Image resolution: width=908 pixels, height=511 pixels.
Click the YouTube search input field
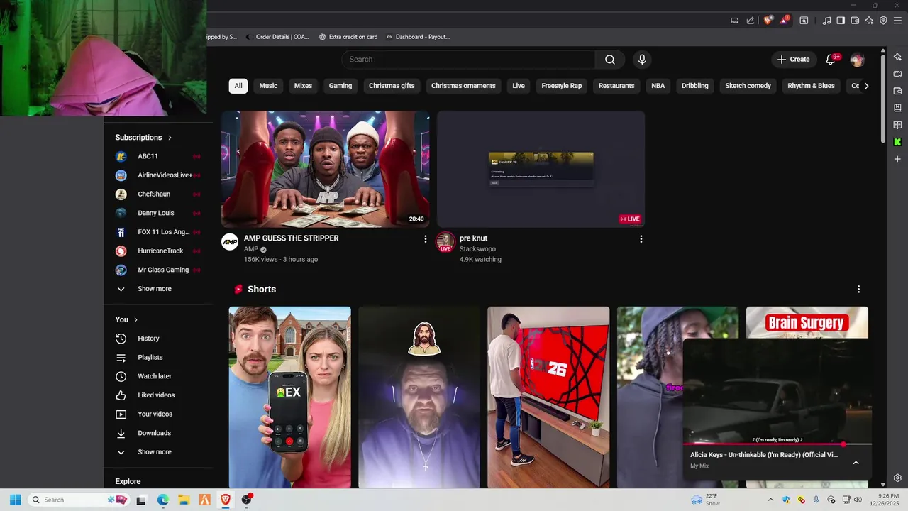(x=468, y=60)
